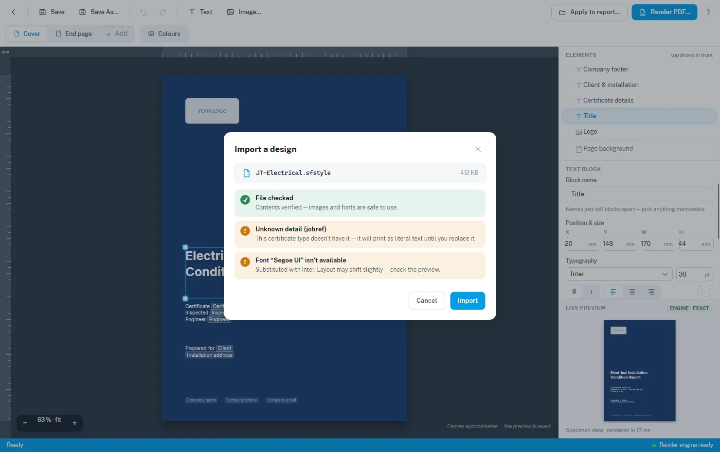
Task: Open the text colour swatch
Action: 706,292
